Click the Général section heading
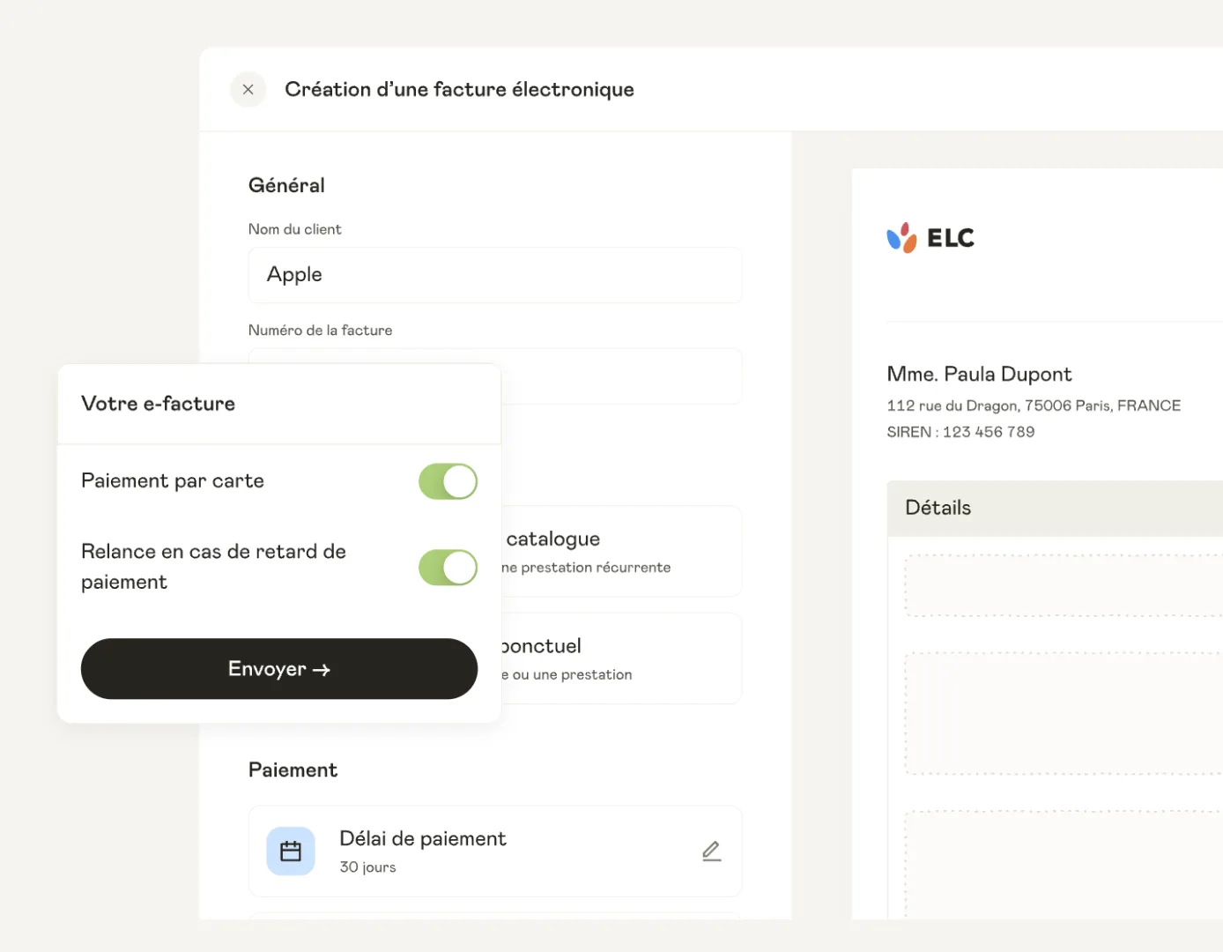Viewport: 1223px width, 952px height. coord(286,185)
